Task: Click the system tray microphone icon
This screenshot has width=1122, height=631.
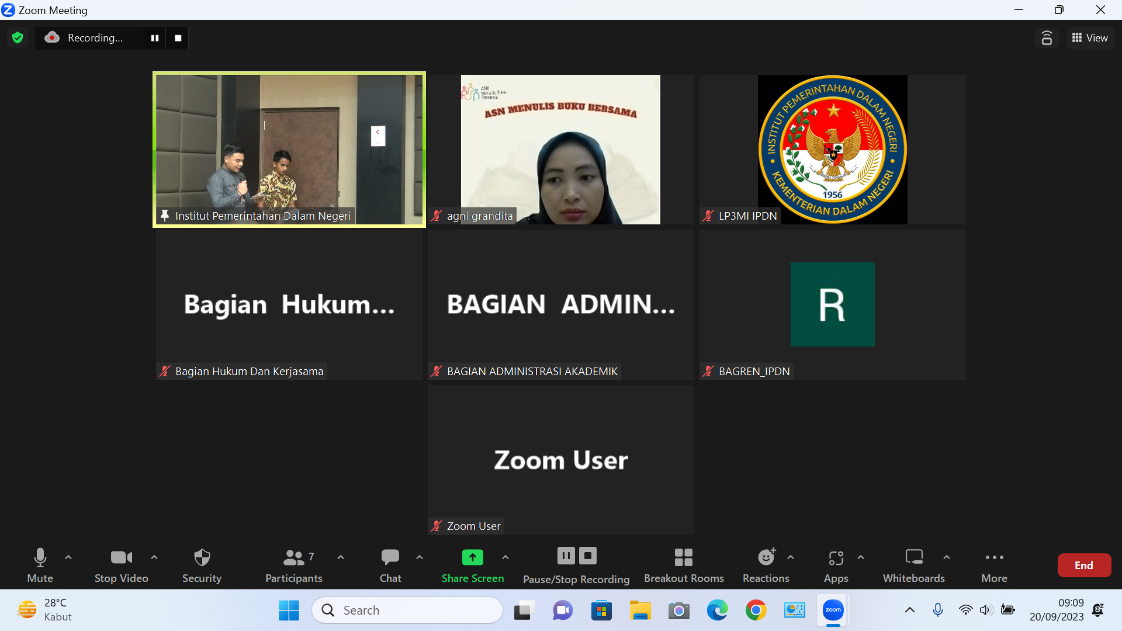Action: tap(938, 611)
